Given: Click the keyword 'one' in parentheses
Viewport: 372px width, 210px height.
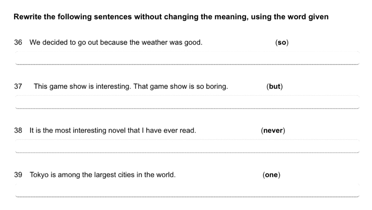Looking at the screenshot, I should 271,175.
